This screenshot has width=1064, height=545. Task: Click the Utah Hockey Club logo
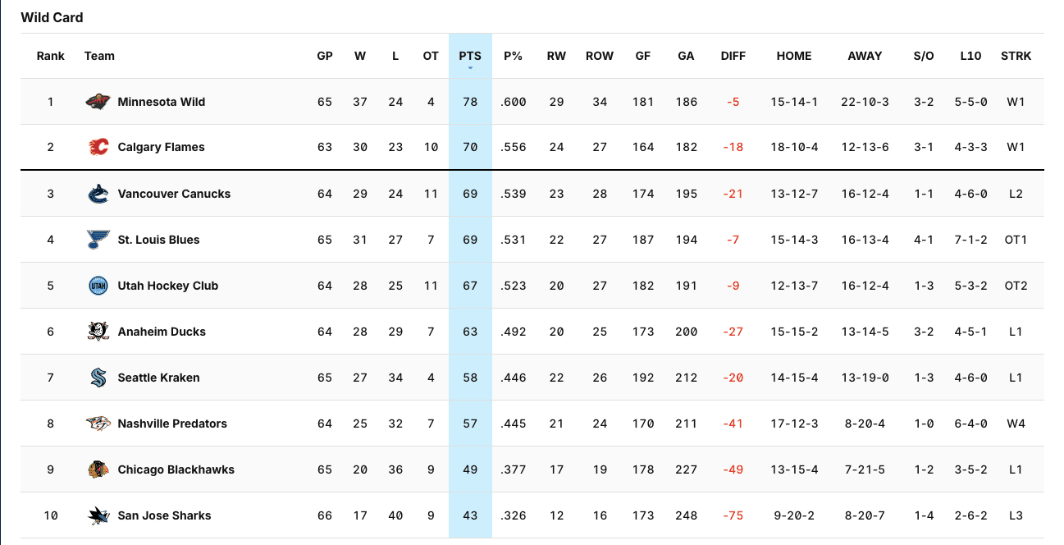click(98, 286)
